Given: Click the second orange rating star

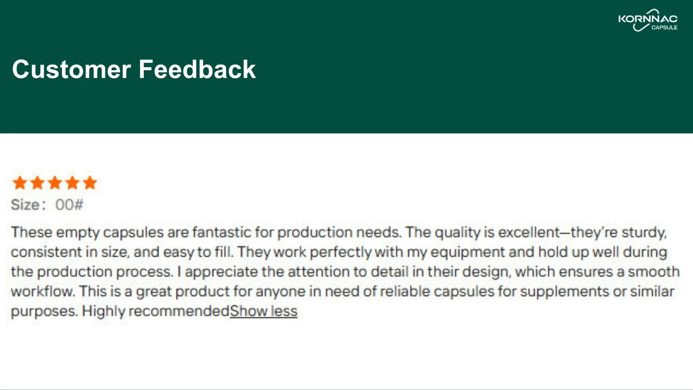Looking at the screenshot, I should tap(38, 183).
